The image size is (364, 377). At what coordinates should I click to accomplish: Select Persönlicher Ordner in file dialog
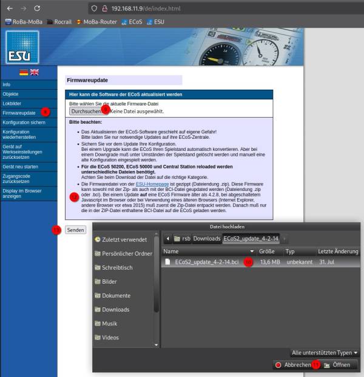pyautogui.click(x=123, y=254)
